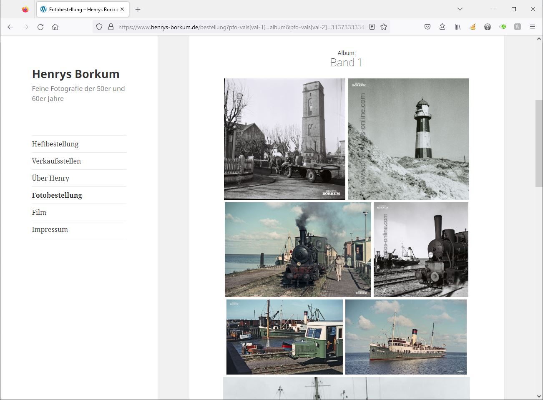
Task: Click the orange extension icon in toolbar
Action: tap(473, 27)
